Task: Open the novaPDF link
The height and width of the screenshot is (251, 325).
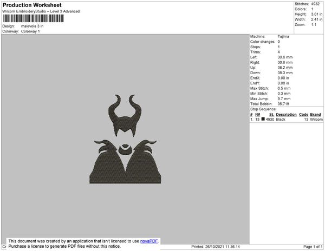Action: coord(149,241)
